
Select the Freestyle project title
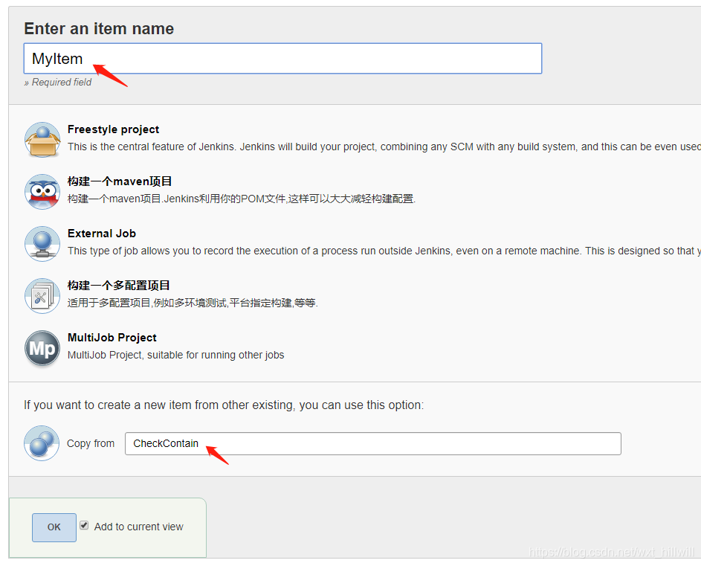[113, 129]
